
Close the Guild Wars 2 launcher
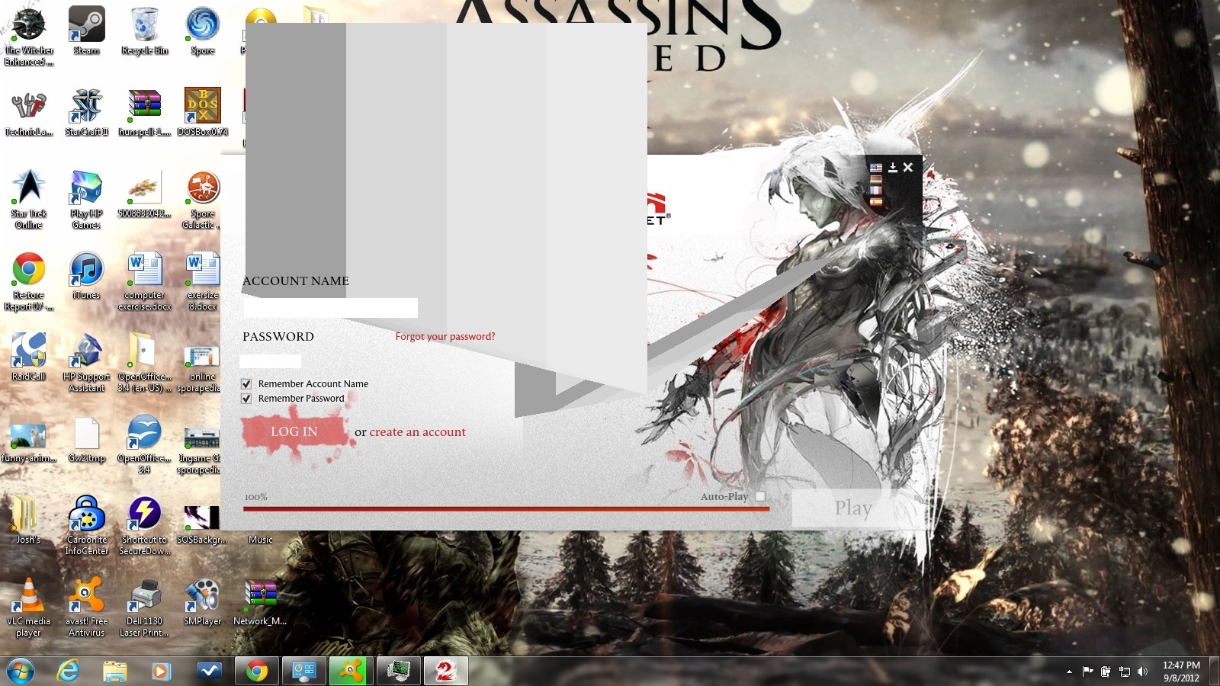[x=908, y=168]
